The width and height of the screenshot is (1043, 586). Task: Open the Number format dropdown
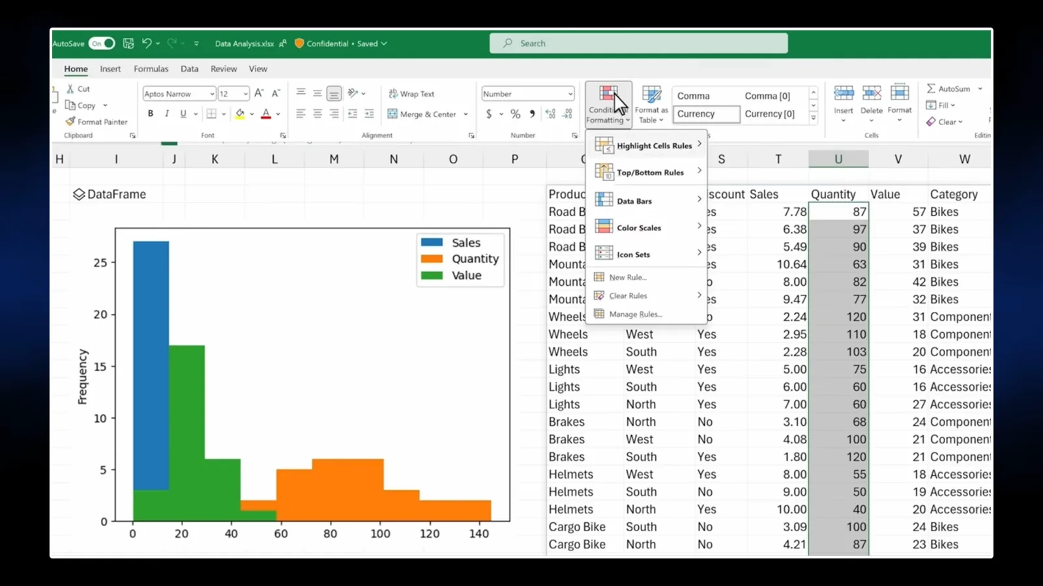(570, 94)
